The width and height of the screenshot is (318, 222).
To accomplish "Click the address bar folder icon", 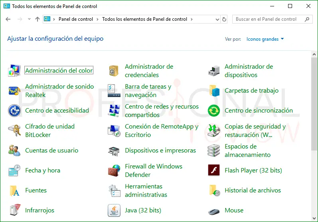I will 47,19.
